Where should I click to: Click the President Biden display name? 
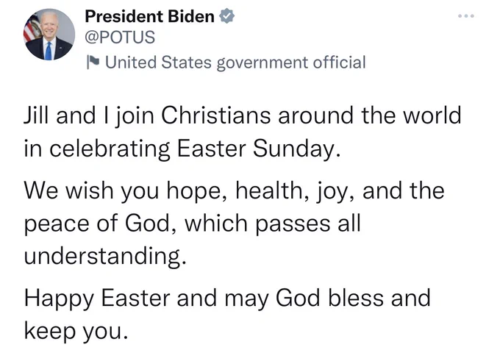149,16
